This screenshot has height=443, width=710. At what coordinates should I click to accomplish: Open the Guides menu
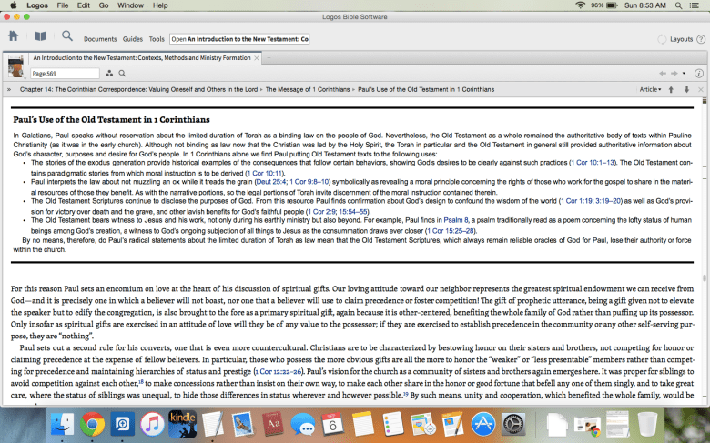133,39
